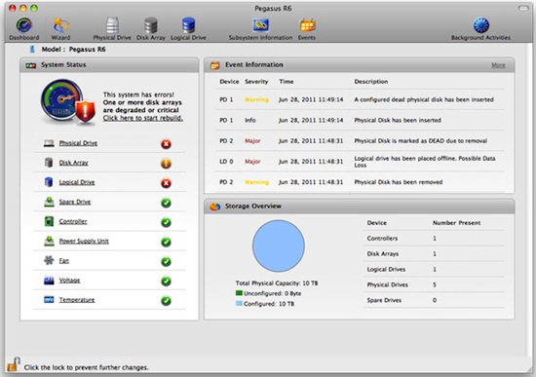Click 'Model : Pegasus R6' label

[x=73, y=50]
